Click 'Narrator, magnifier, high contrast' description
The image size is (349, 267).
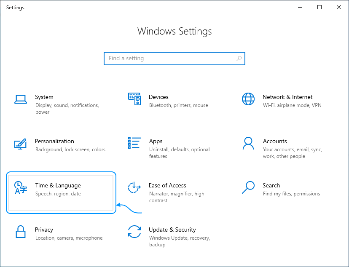point(177,197)
